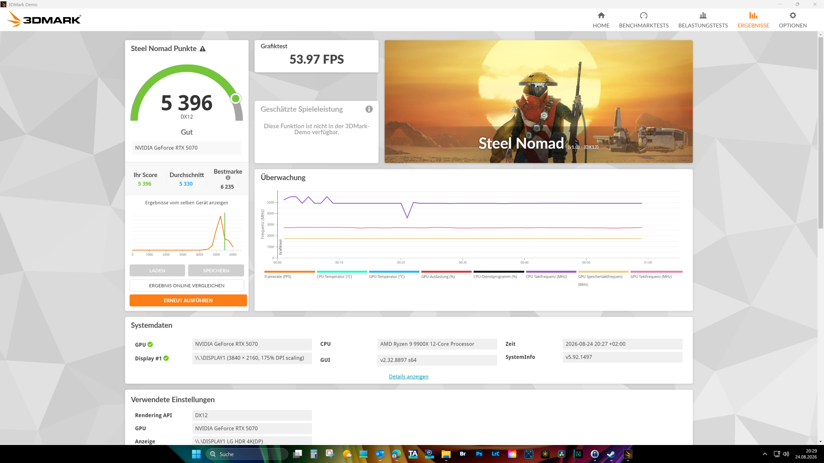
Task: Open the Weather app from the taskbar
Action: pos(347,454)
